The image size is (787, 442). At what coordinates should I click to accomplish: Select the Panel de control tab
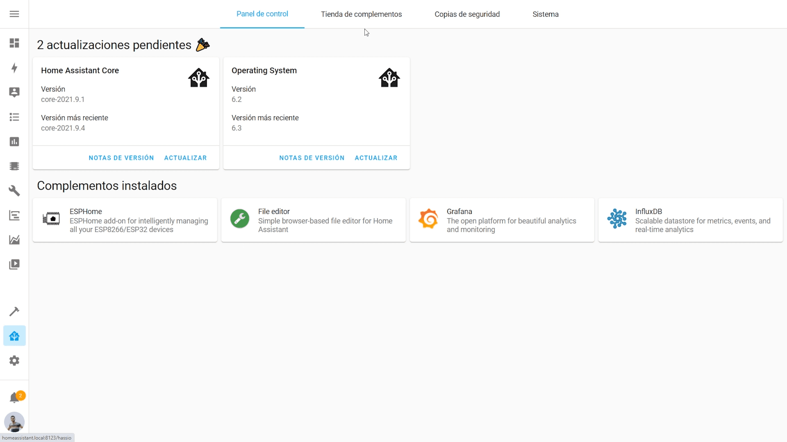pos(262,14)
